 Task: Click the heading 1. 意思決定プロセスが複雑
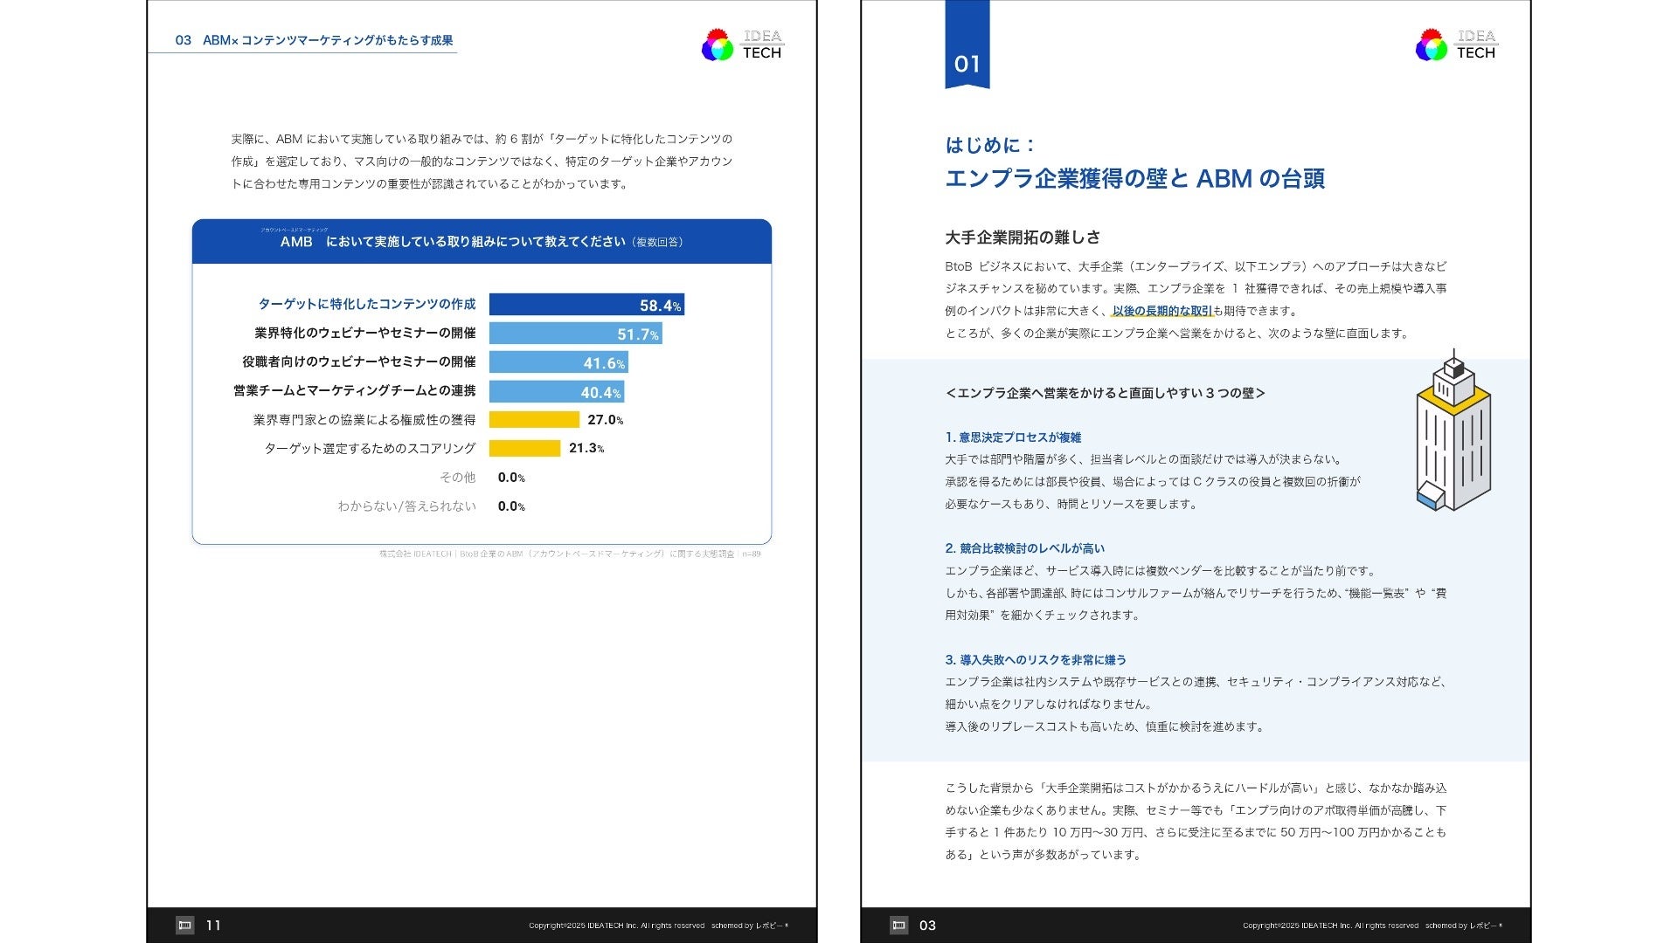pyautogui.click(x=1013, y=437)
